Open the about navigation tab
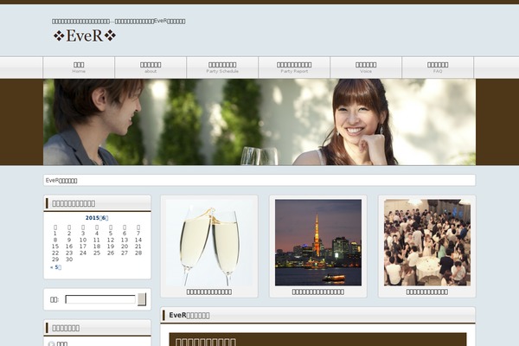Screen dimensions: 519x346 coord(151,67)
